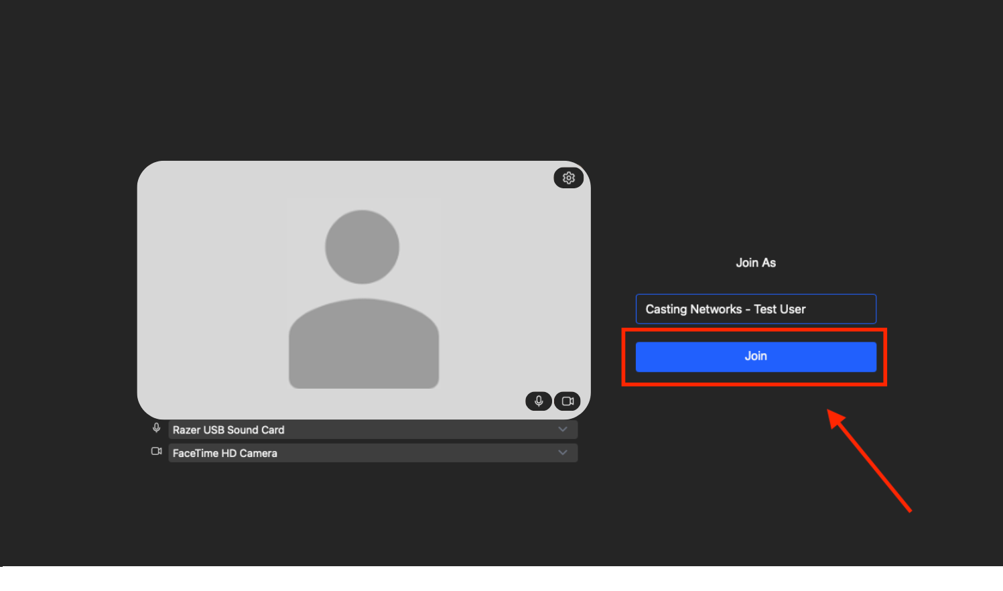Click the microphone icon beside Razer USB Sound Card
Image resolution: width=1003 pixels, height=591 pixels.
point(157,428)
